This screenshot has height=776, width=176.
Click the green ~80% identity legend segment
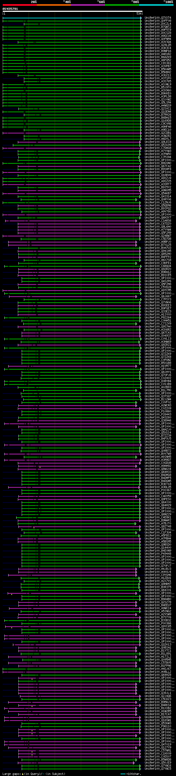122,5
